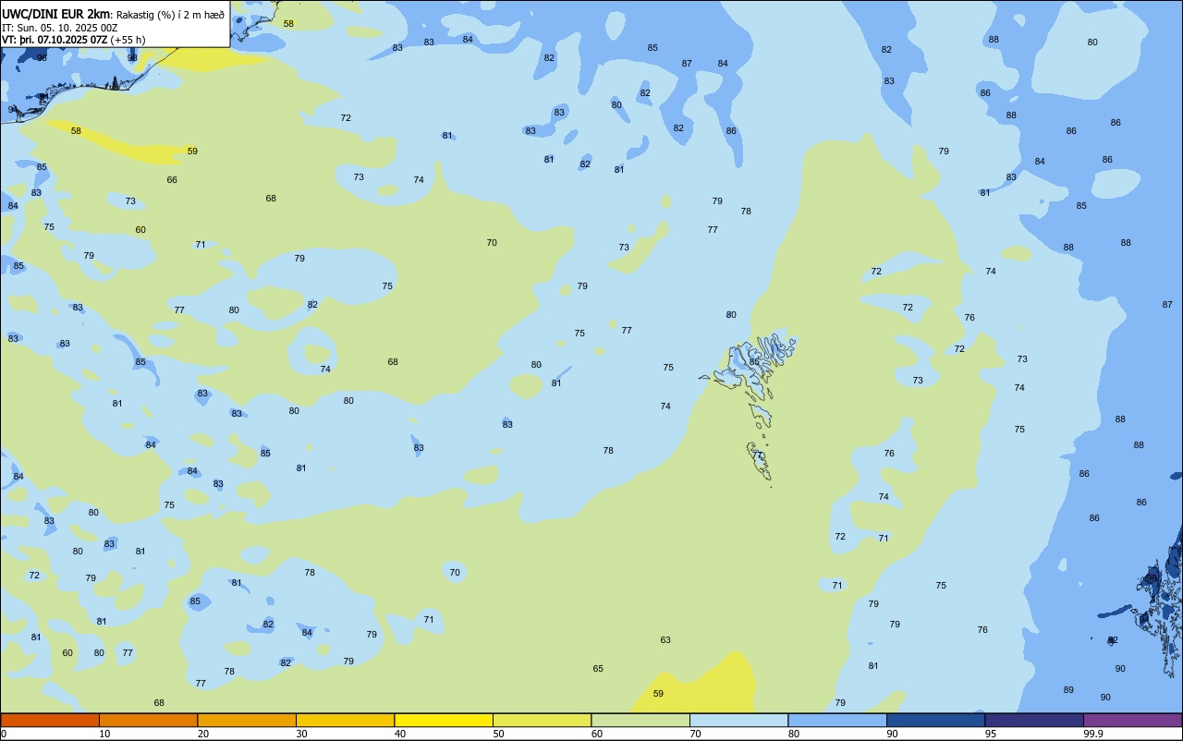Click the 'VT: þri. 07.10.2025 07Z (+55 h)' line
The height and width of the screenshot is (741, 1183).
(74, 40)
